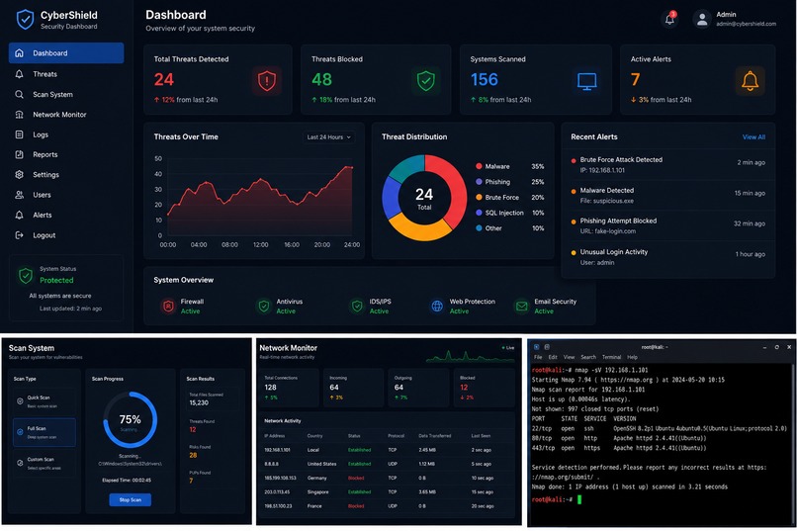Click the Blocked 12 card in Network Monitor
The width and height of the screenshot is (797, 531).
pyautogui.click(x=485, y=388)
